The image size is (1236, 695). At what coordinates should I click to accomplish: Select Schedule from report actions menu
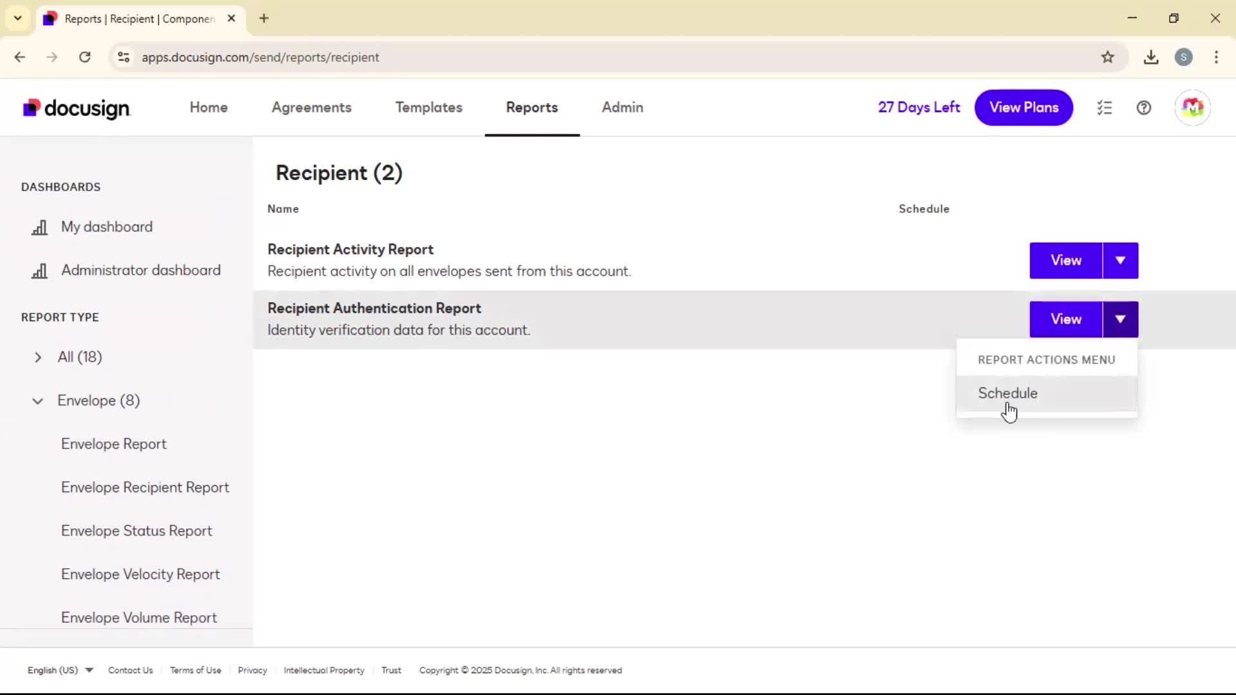(1047, 393)
